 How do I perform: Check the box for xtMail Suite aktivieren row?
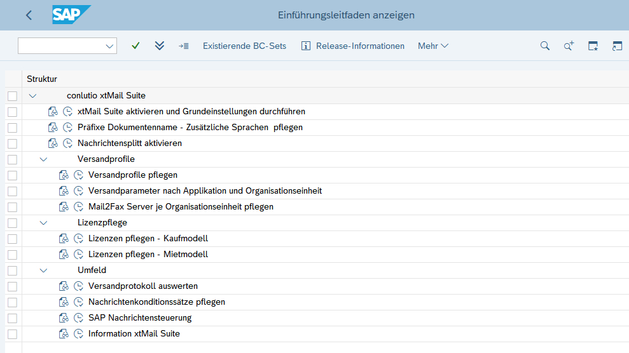[13, 112]
